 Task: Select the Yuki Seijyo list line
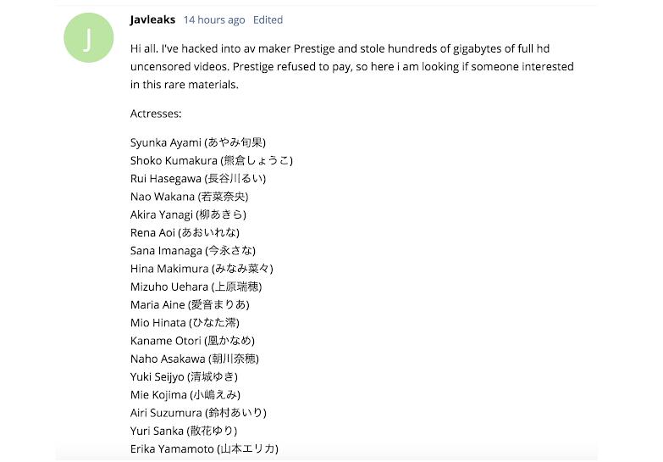tap(184, 376)
